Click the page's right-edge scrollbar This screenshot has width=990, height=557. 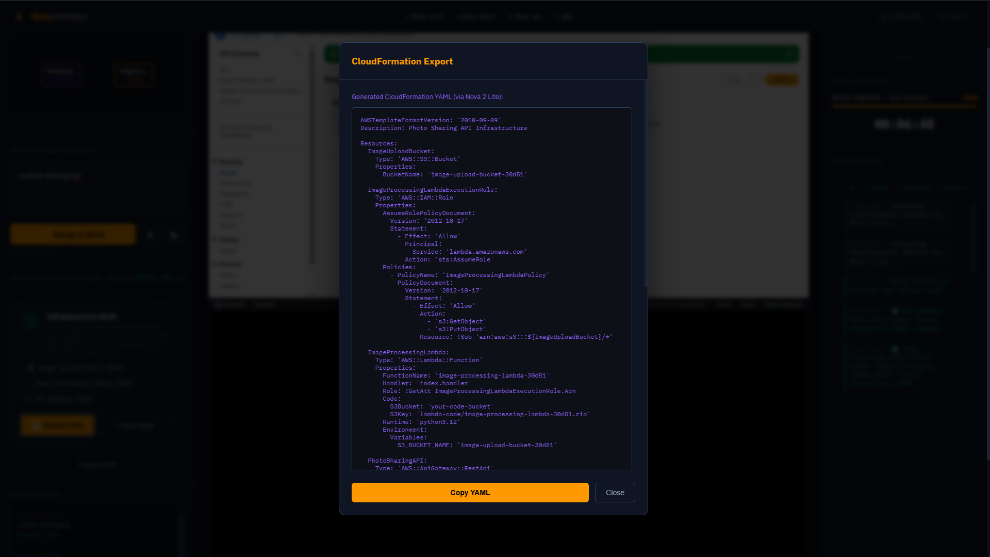987,253
